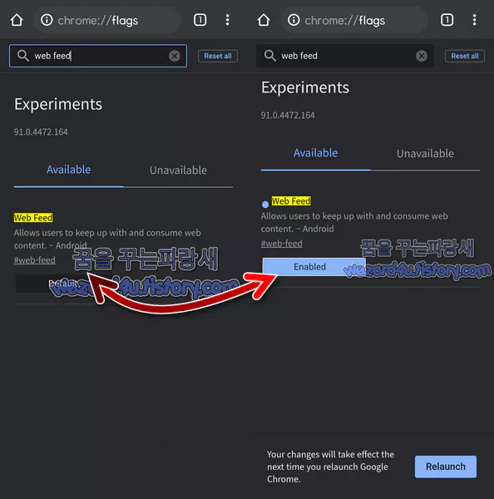Viewport: 494px width, 499px height.
Task: Tap the home icon in left screenshot
Action: [17, 20]
